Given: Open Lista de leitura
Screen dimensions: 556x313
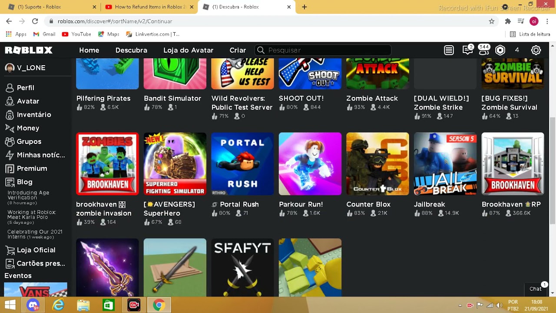Looking at the screenshot, I should pyautogui.click(x=530, y=34).
